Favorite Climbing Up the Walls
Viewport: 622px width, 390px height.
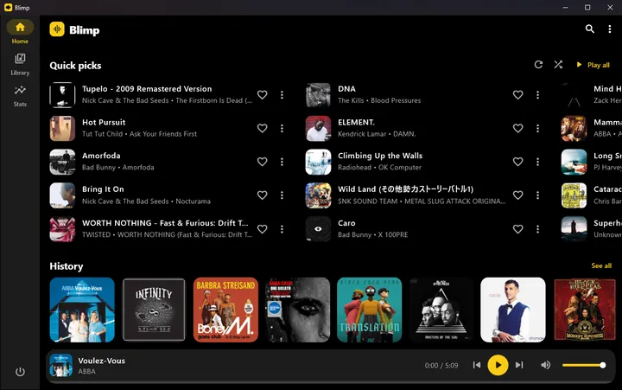click(x=517, y=162)
